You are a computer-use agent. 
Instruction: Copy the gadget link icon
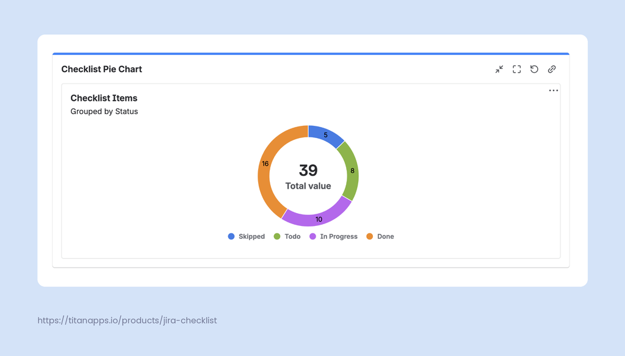click(x=552, y=70)
